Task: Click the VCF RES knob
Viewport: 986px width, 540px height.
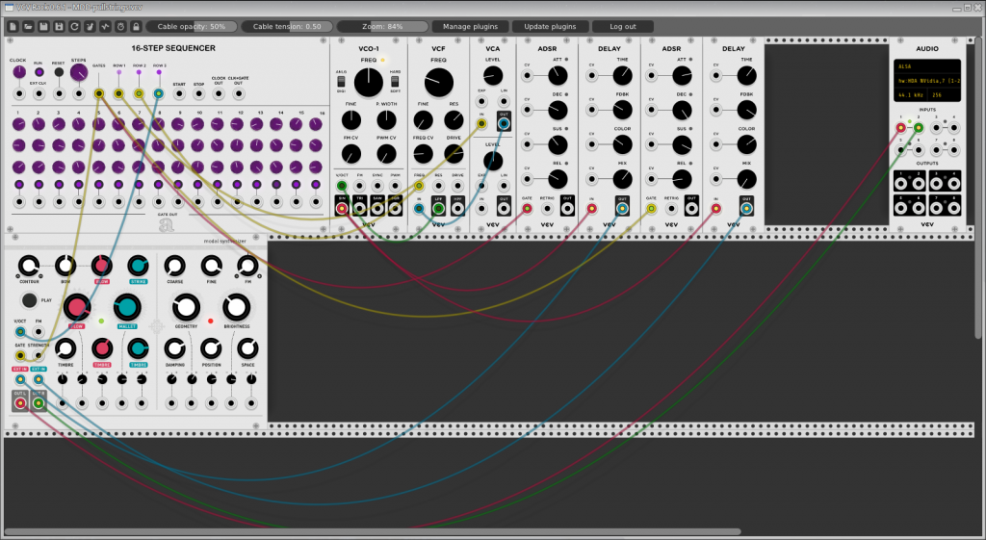Action: pos(454,120)
